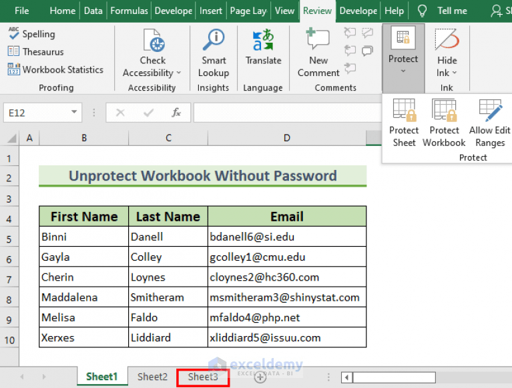Select the cell containing Gayla
This screenshot has width=512, height=388.
pos(84,257)
